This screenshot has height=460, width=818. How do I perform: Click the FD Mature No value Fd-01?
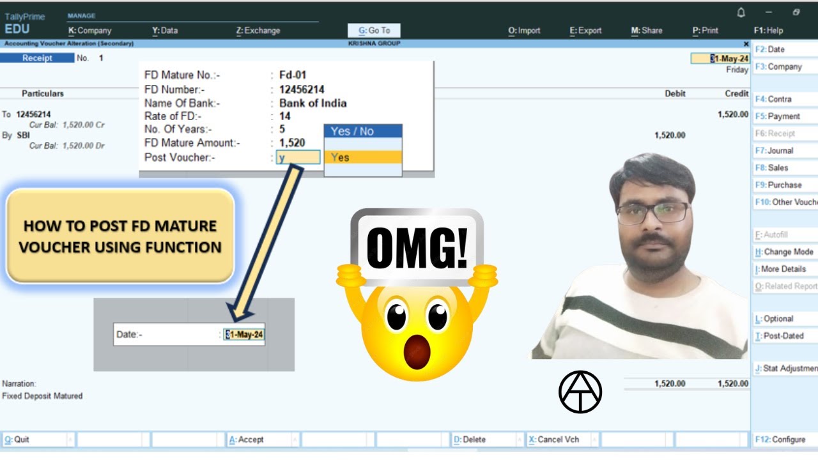(x=293, y=75)
